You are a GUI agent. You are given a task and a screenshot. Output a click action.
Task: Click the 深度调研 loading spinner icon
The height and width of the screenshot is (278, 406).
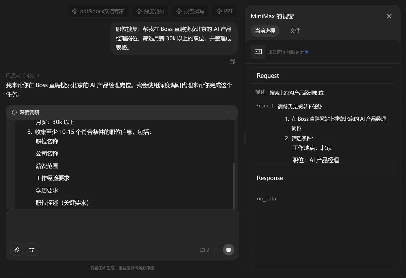tap(14, 112)
